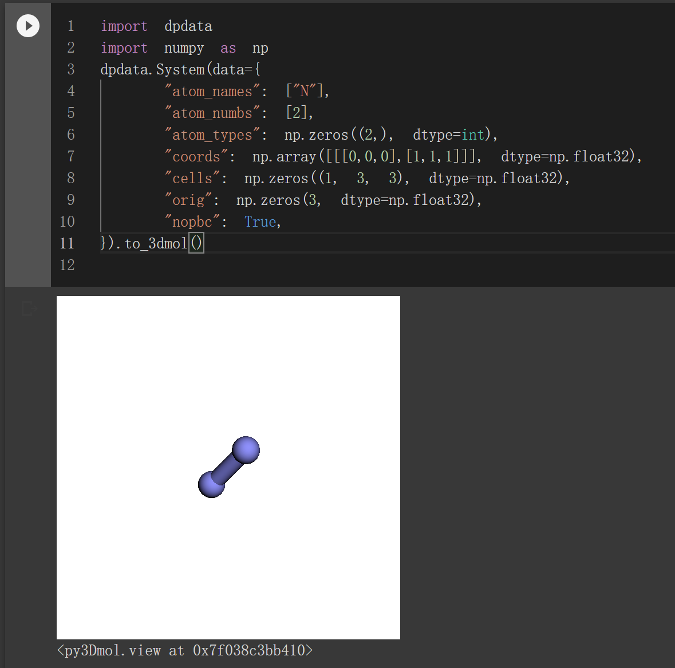
Task: Click the "coords" key text
Action: pyautogui.click(x=196, y=156)
